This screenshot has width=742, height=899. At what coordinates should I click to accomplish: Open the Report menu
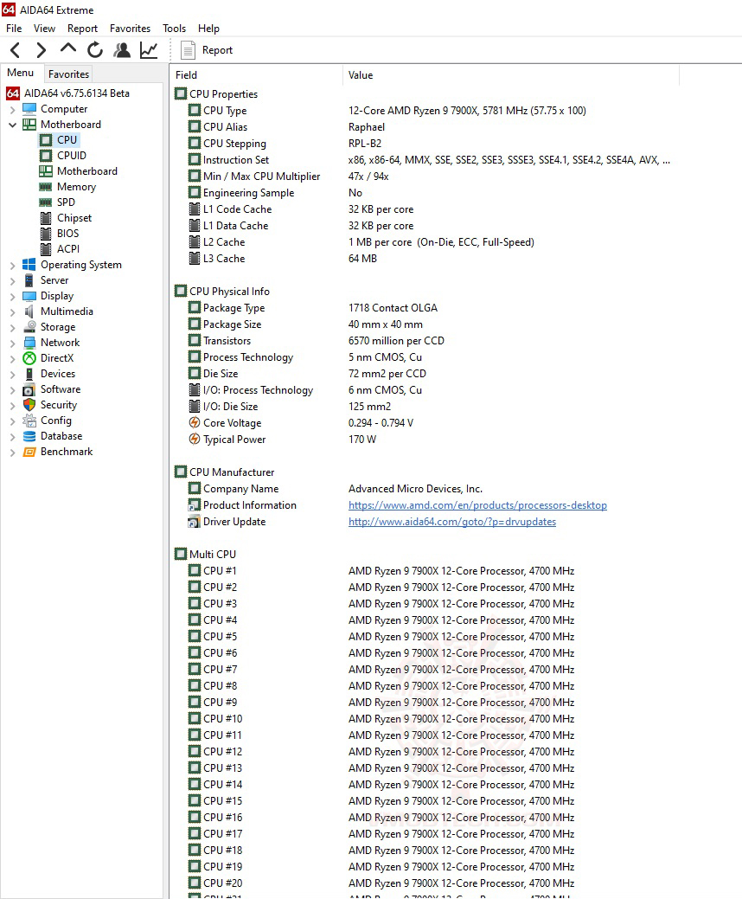[82, 28]
